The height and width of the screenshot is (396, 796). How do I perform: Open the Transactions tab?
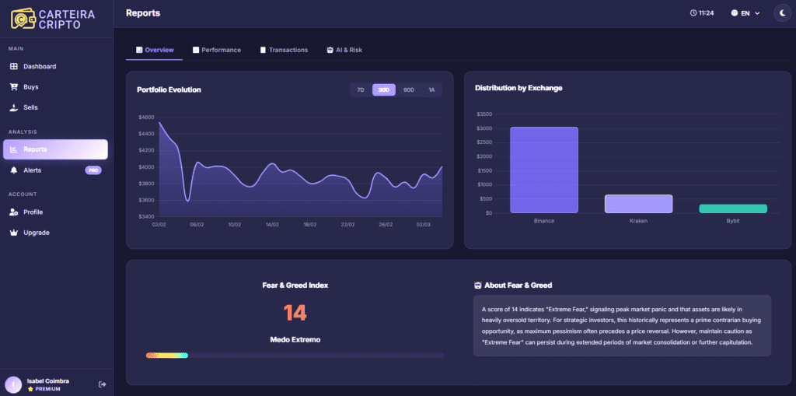pos(284,50)
